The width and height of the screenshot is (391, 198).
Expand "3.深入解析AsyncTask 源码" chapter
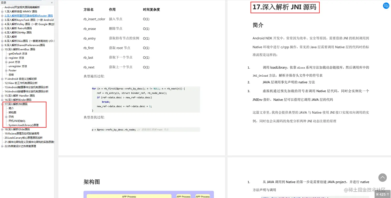[2, 20]
